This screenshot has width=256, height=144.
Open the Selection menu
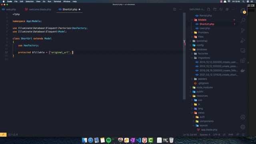tap(30, 2)
